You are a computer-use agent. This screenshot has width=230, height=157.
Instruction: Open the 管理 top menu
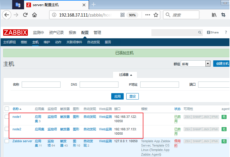(x=97, y=33)
